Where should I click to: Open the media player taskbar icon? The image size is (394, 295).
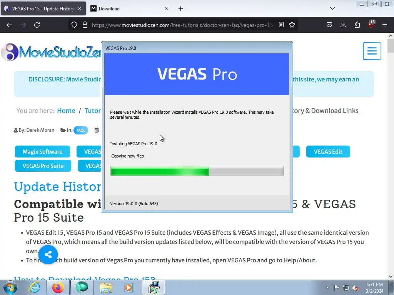coord(130,287)
